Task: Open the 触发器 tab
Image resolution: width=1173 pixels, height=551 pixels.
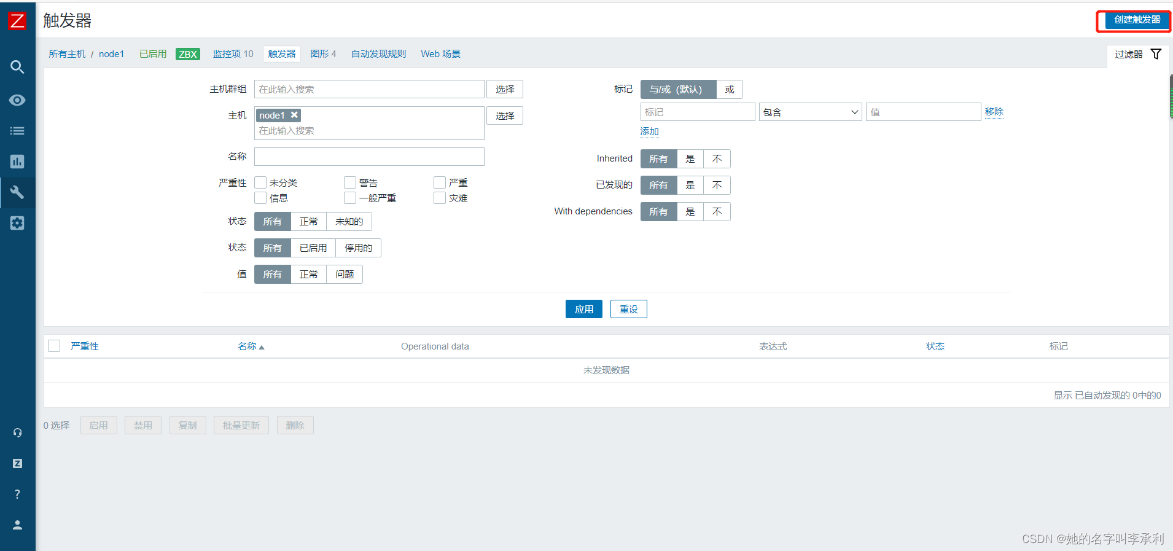Action: (x=282, y=54)
